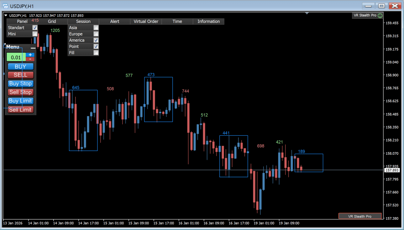The image size is (404, 230).
Task: Open the Alert tab
Action: coord(115,21)
